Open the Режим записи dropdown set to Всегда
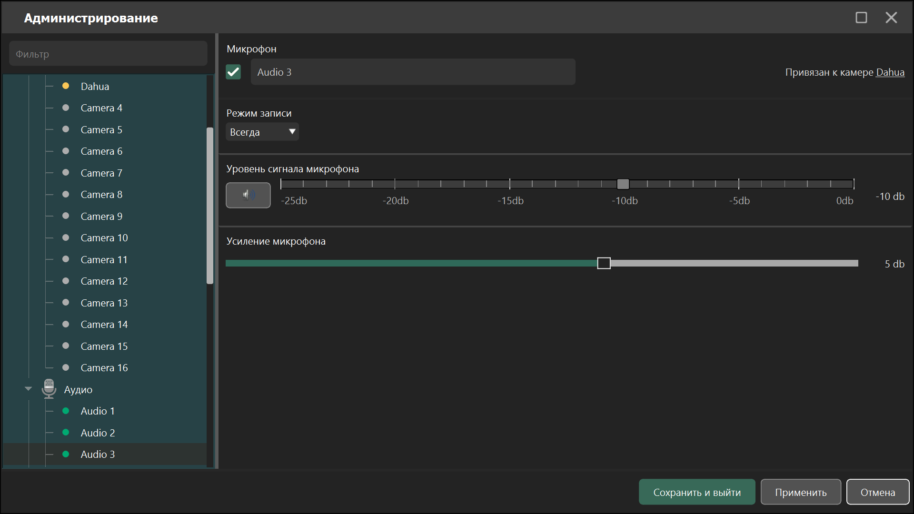The width and height of the screenshot is (914, 514). tap(262, 132)
